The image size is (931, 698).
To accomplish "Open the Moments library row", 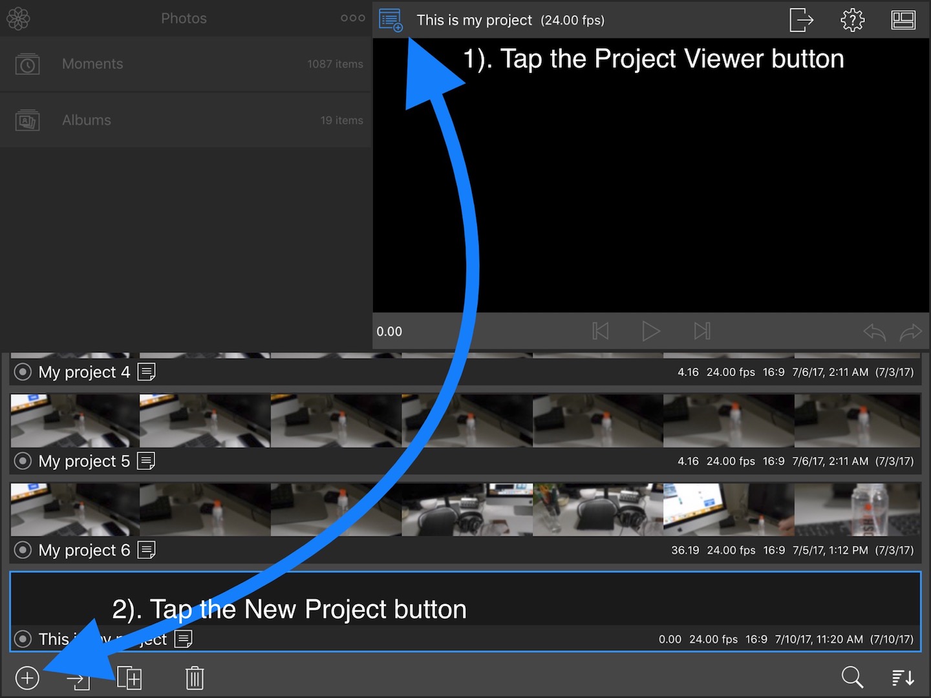I will [186, 64].
